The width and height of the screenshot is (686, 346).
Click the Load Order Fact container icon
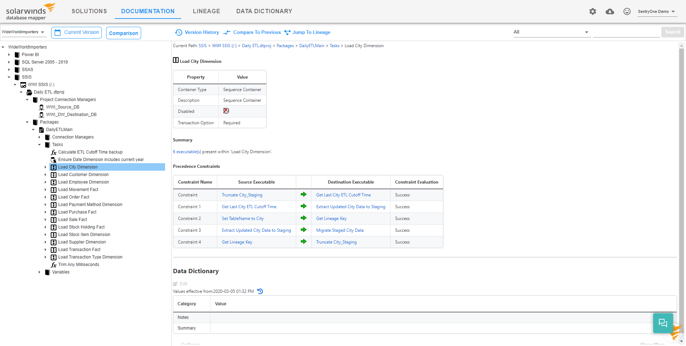coord(54,197)
